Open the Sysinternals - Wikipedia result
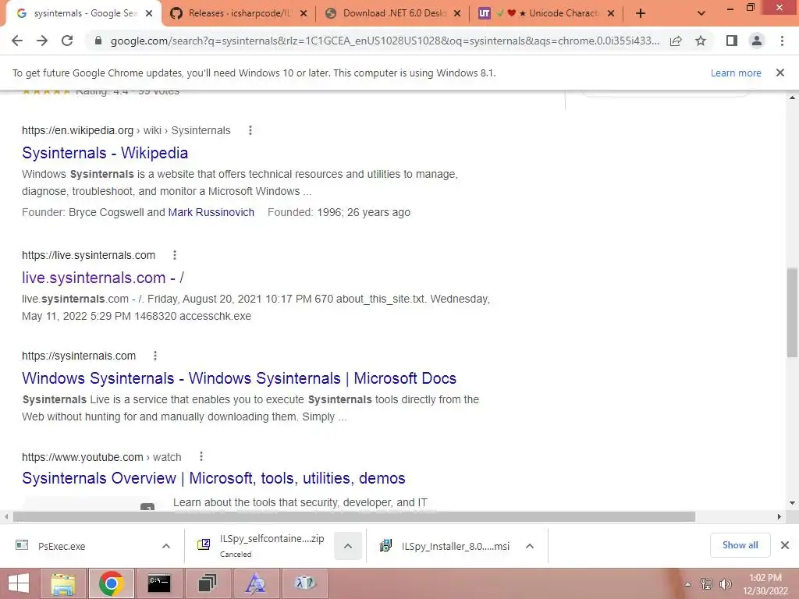 point(105,153)
